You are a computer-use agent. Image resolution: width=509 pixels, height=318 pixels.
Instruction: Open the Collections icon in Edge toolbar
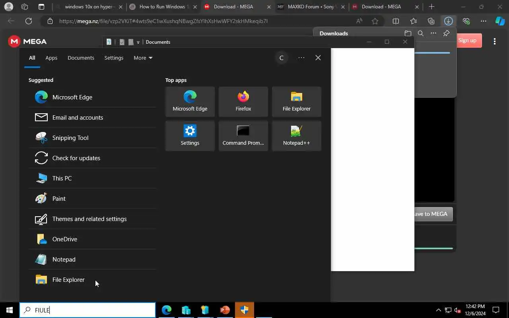point(431,21)
